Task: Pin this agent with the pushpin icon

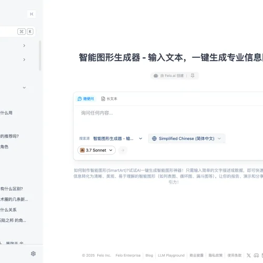Action: click(193, 76)
